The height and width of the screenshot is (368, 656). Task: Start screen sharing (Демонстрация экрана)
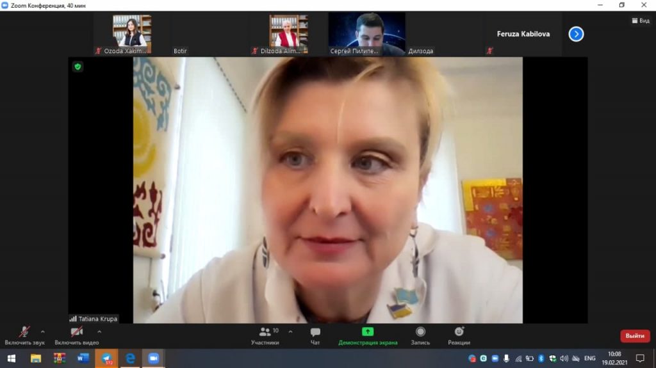coord(368,335)
